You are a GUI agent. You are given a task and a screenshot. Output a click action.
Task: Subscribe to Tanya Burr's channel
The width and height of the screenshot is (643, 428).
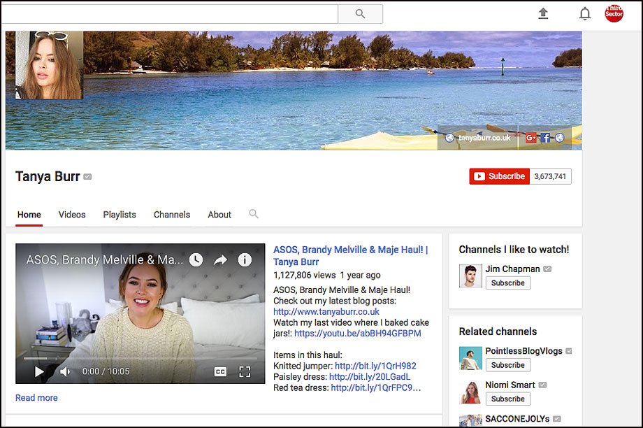tap(500, 176)
